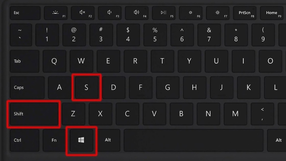Click the volume up F4 key
Screen dimensions: 286x161
coord(137,13)
